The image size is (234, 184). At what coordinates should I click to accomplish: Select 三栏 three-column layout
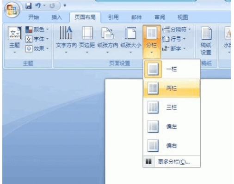pyautogui.click(x=172, y=107)
